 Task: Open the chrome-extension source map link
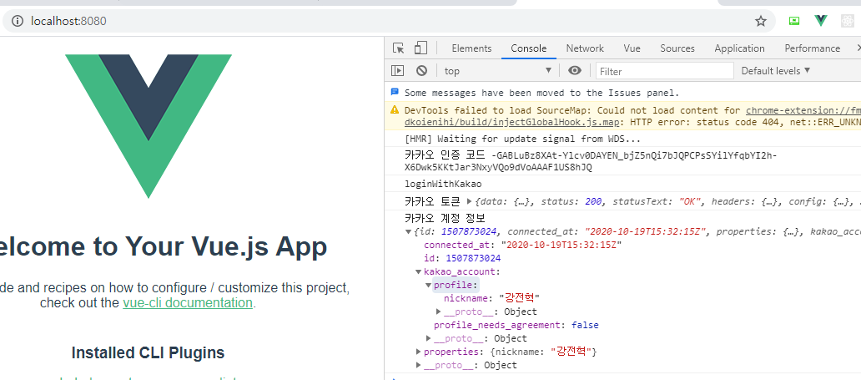pos(803,110)
